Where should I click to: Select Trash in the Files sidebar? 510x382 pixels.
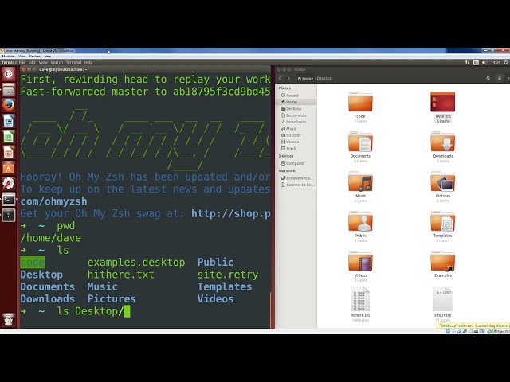pos(296,149)
